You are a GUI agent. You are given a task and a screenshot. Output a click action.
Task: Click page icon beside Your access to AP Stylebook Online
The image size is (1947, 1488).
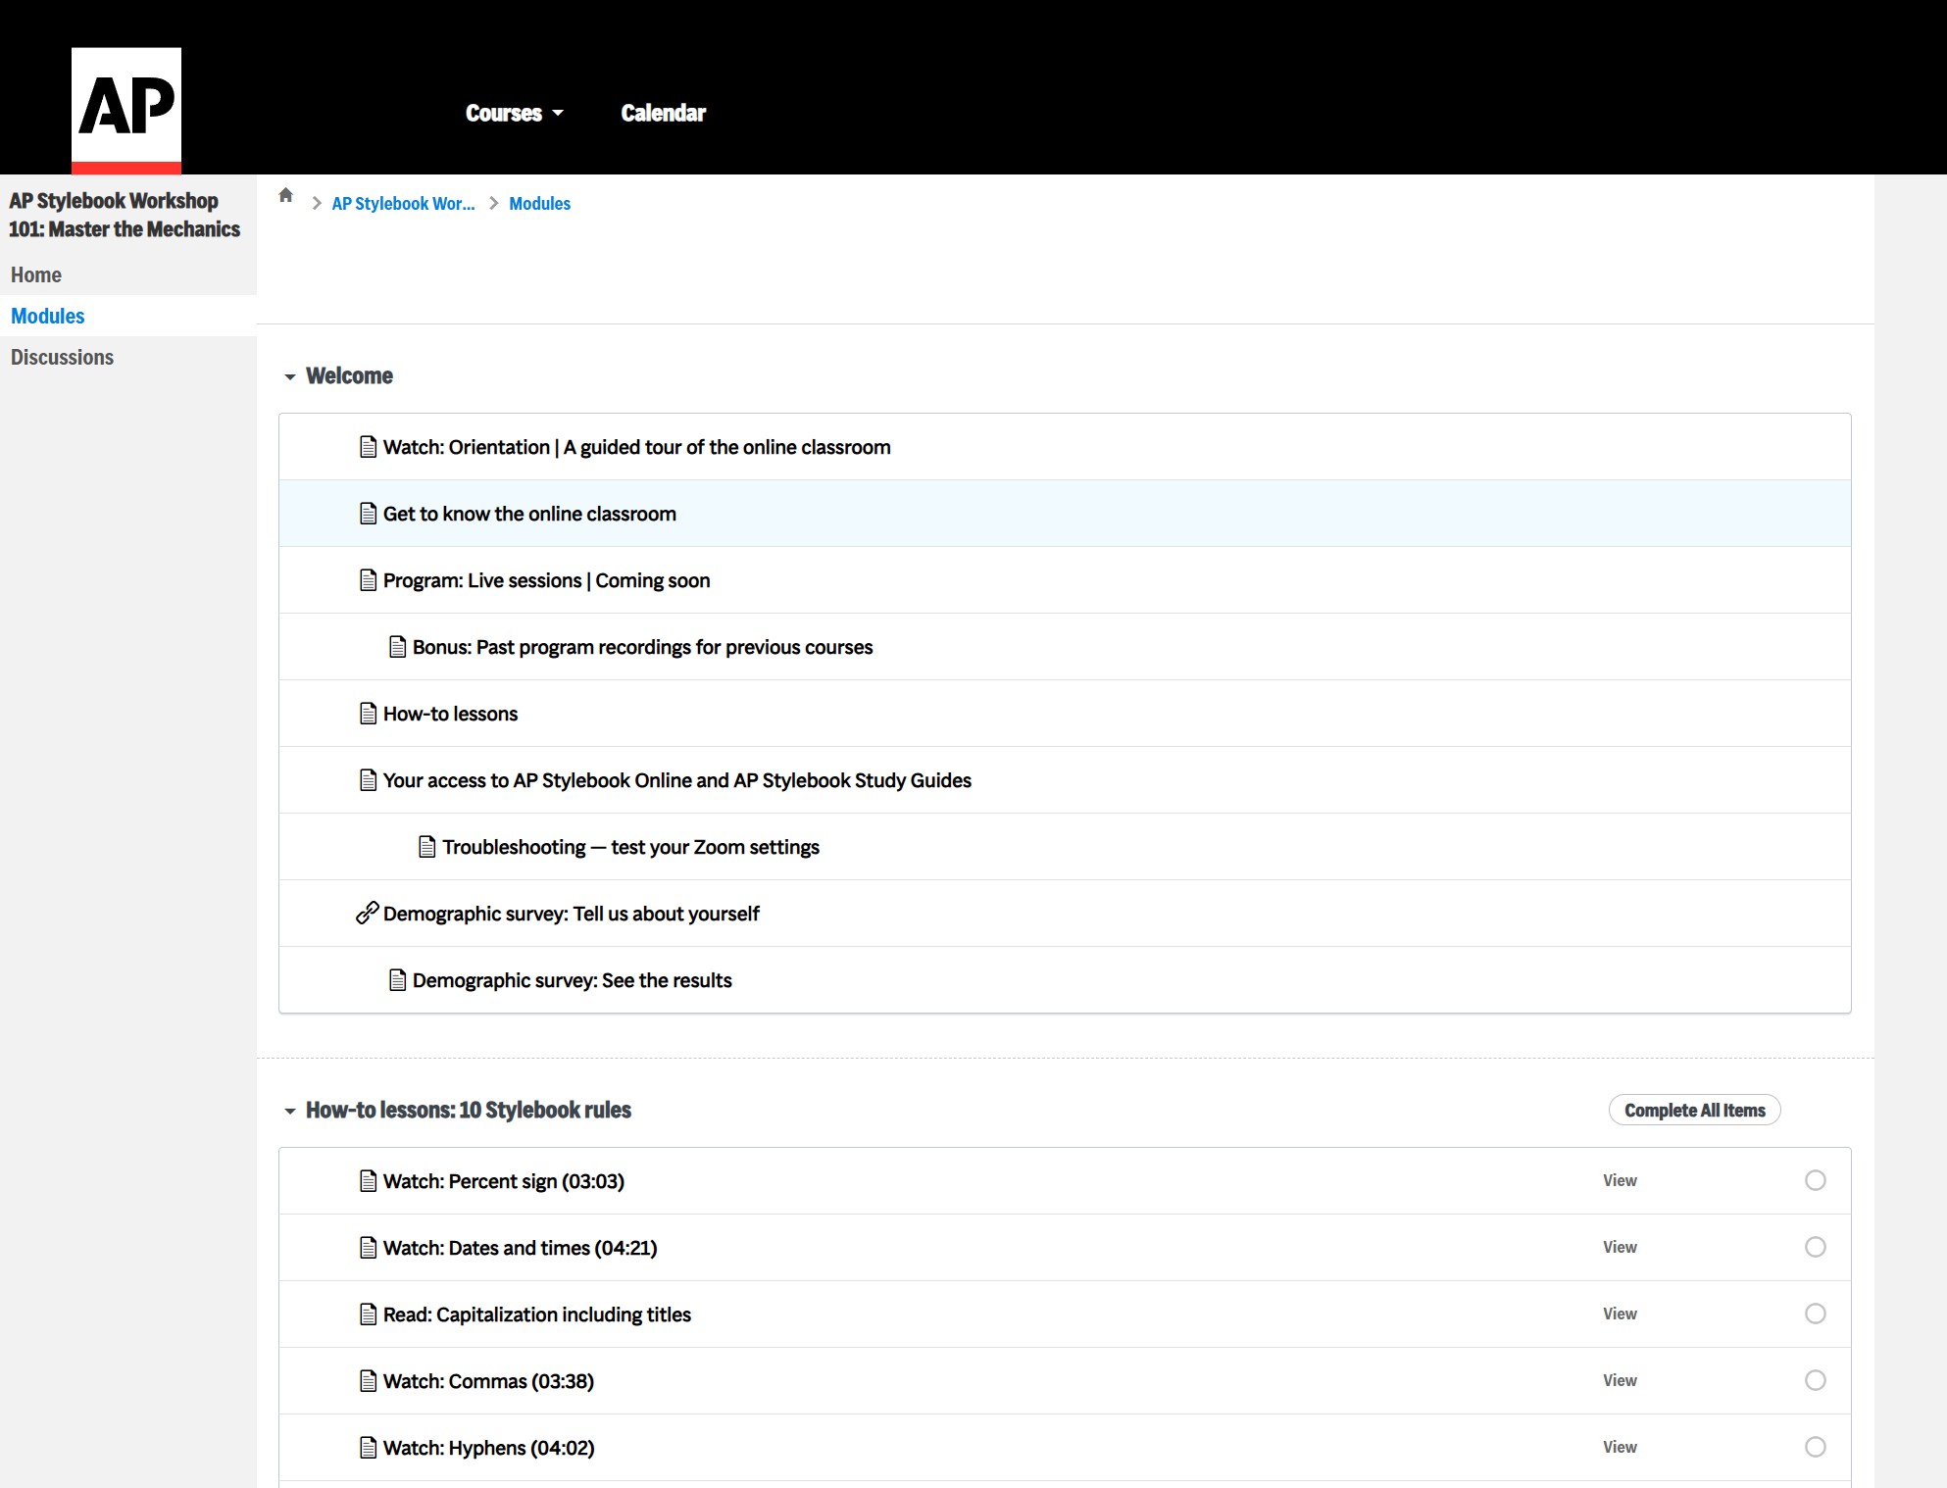click(x=369, y=780)
